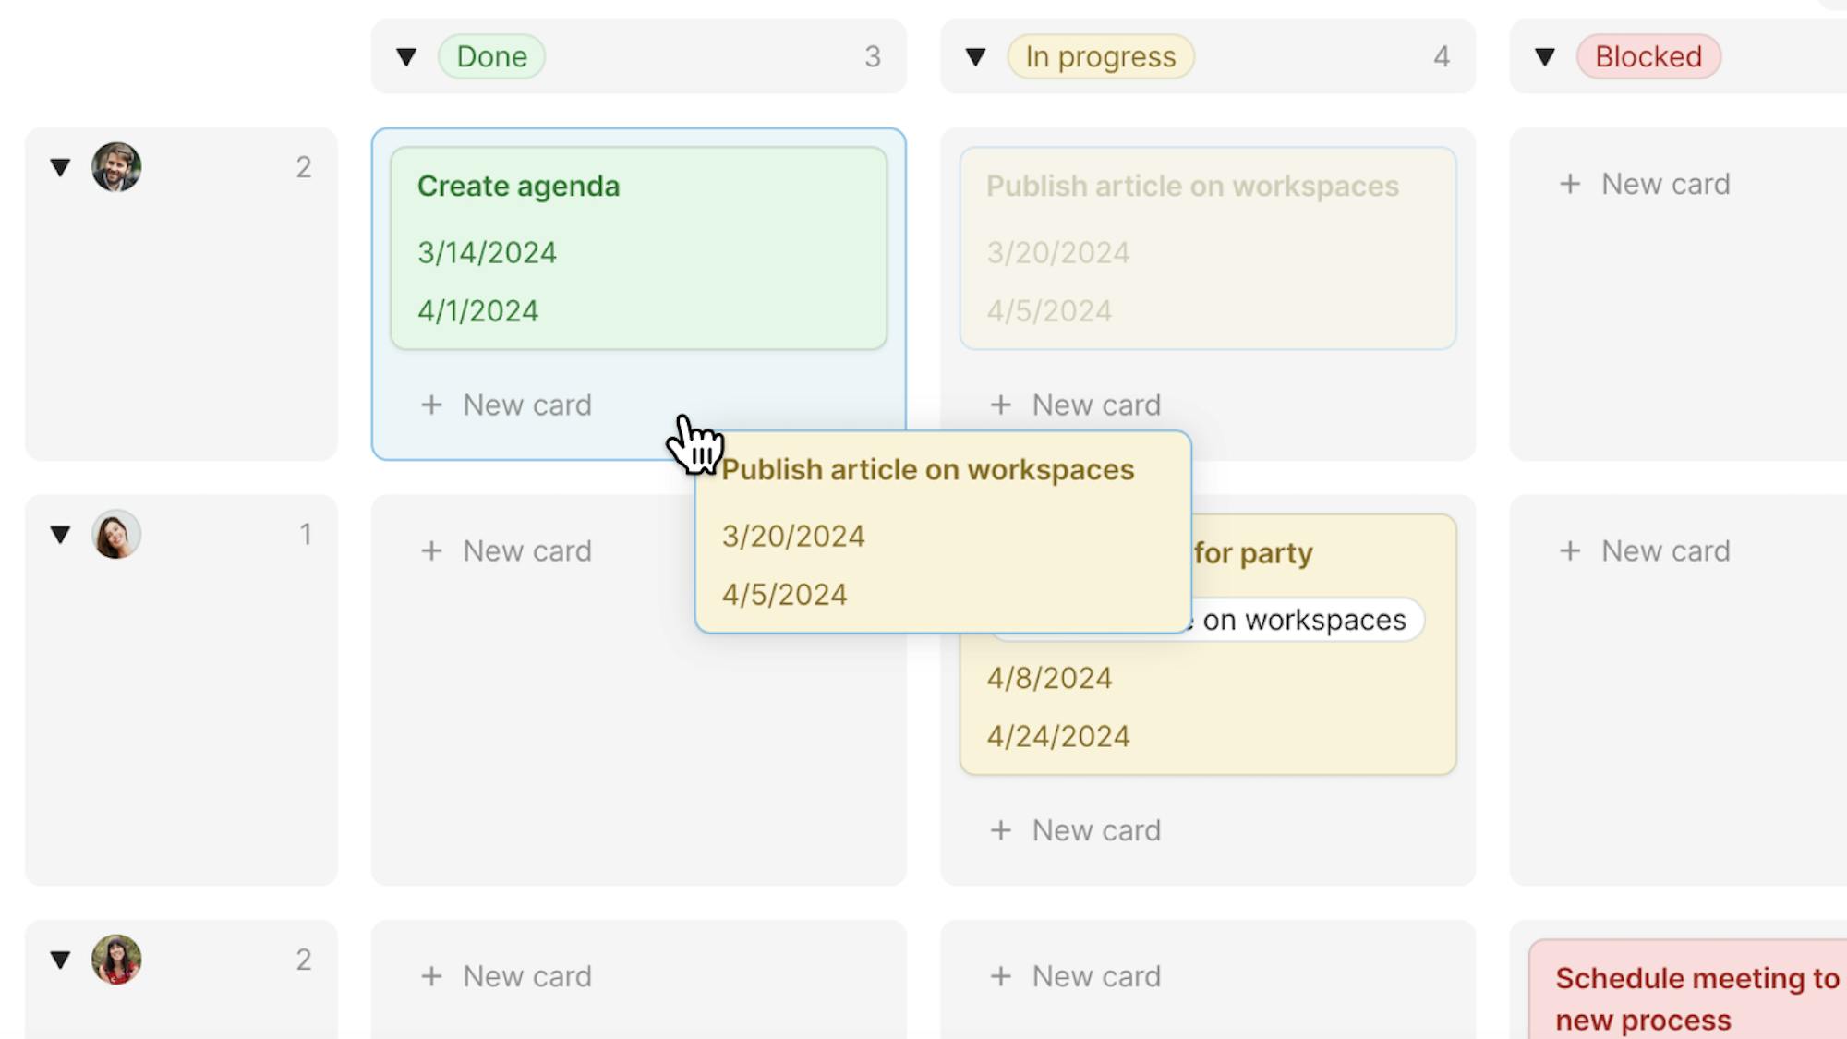Click plus icon below the party card
The image size is (1847, 1039).
click(1000, 831)
